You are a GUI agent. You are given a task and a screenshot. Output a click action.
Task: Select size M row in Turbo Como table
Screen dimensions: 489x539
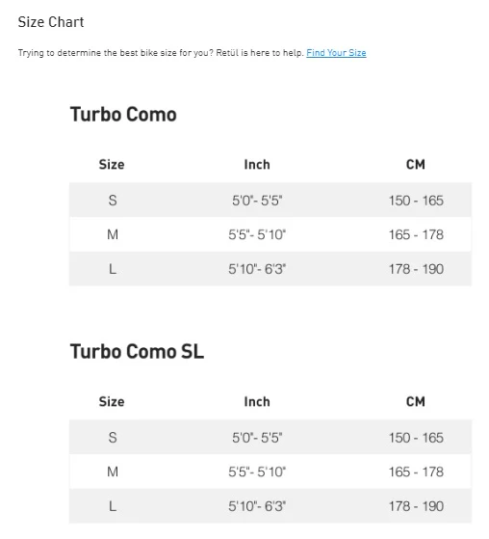click(270, 234)
